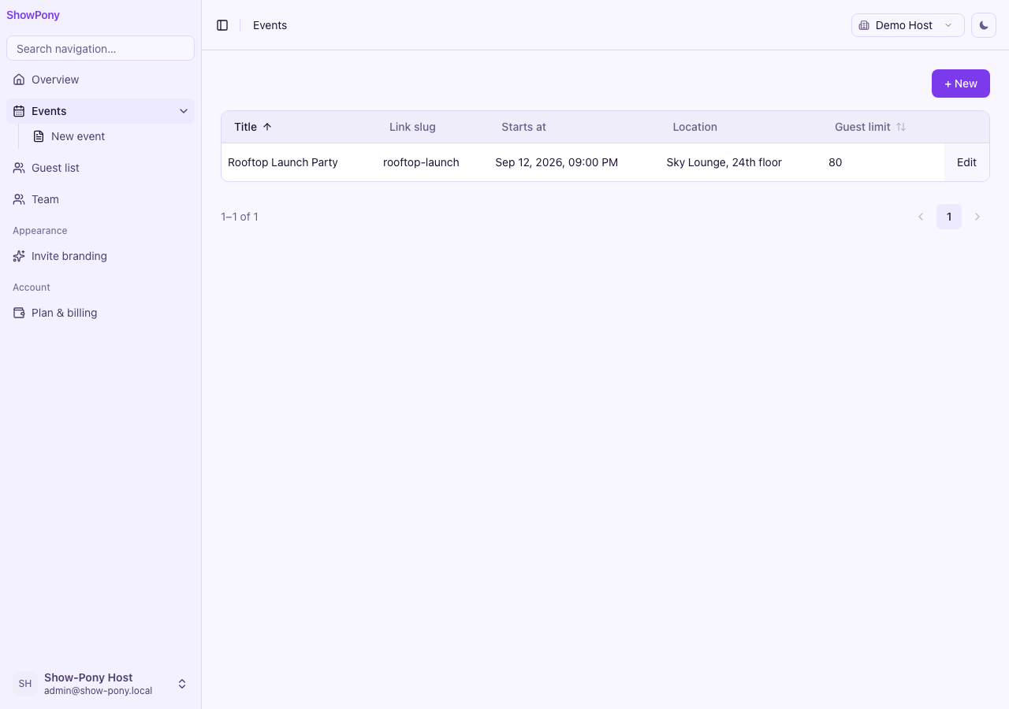Click the admin@show-pony.local email
Screen dimensions: 1009x709
pyautogui.click(x=98, y=691)
